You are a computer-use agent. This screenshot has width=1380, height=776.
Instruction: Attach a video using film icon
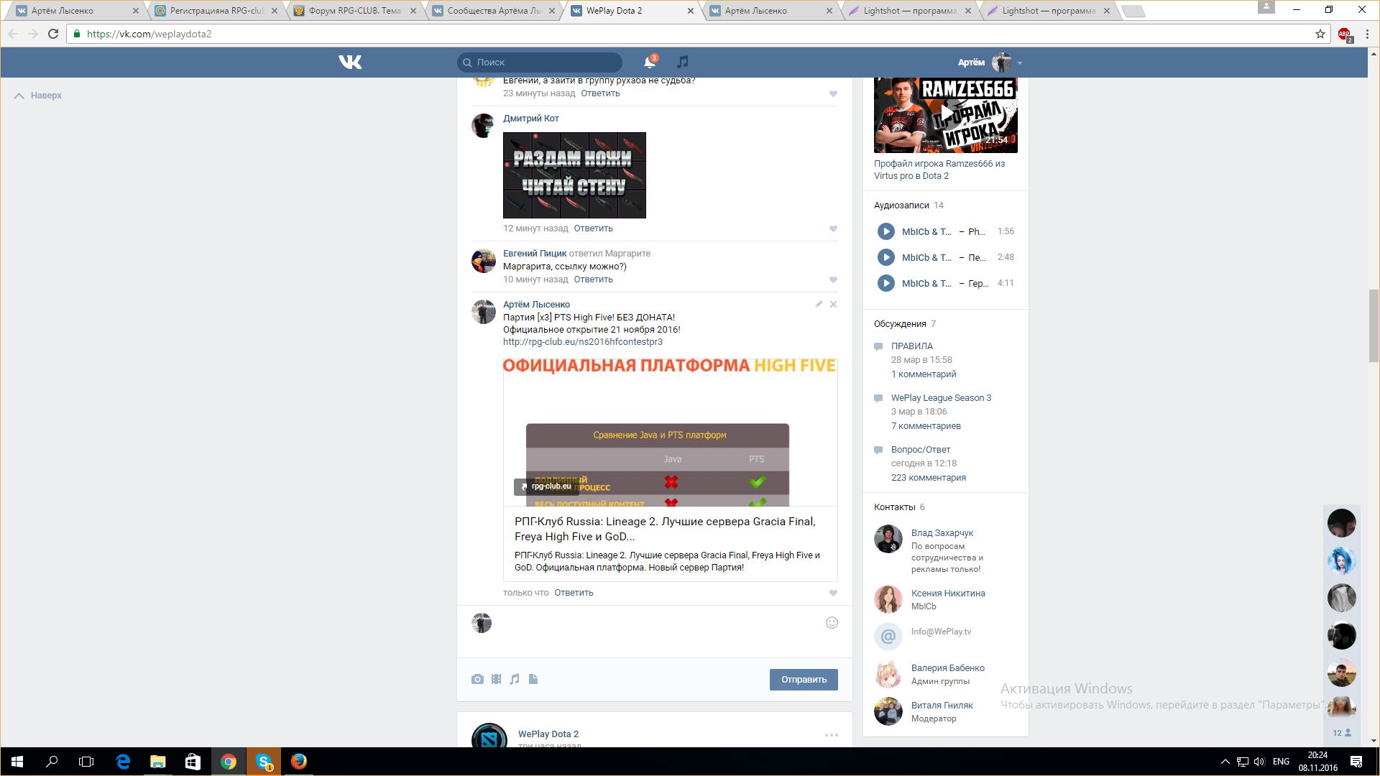[496, 679]
